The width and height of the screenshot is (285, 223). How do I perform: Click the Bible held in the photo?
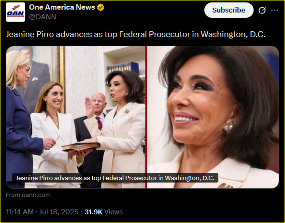point(81,146)
